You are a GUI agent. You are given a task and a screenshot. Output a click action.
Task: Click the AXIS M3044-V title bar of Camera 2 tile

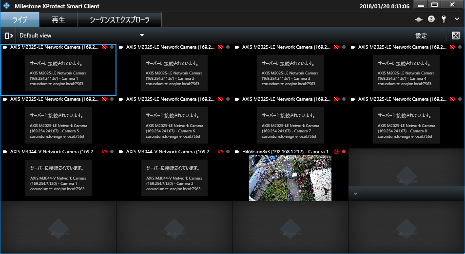click(169, 151)
